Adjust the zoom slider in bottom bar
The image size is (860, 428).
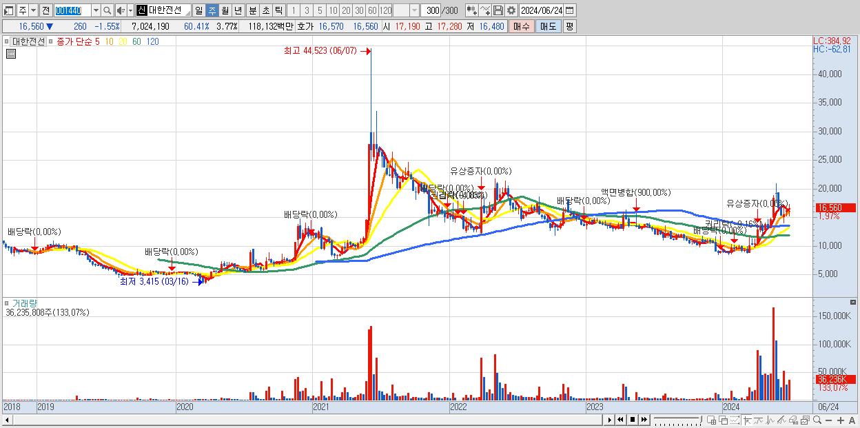tap(677, 420)
